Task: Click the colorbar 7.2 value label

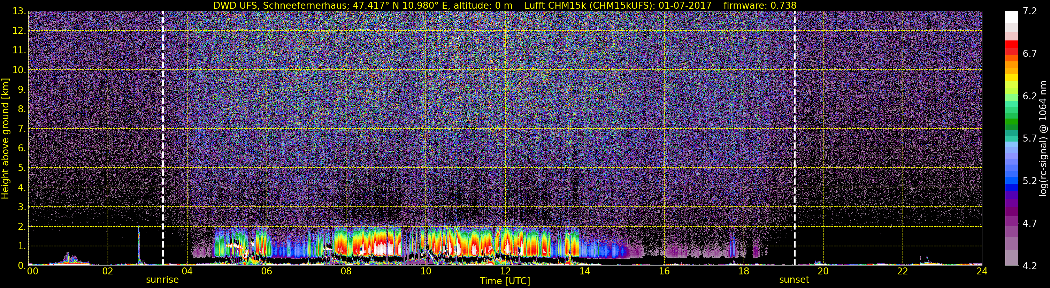Action: tap(1030, 11)
